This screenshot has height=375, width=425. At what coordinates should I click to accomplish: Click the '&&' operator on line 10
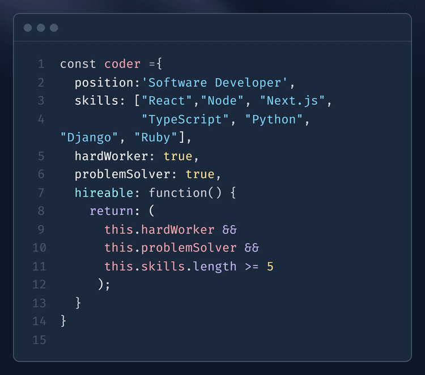click(252, 248)
